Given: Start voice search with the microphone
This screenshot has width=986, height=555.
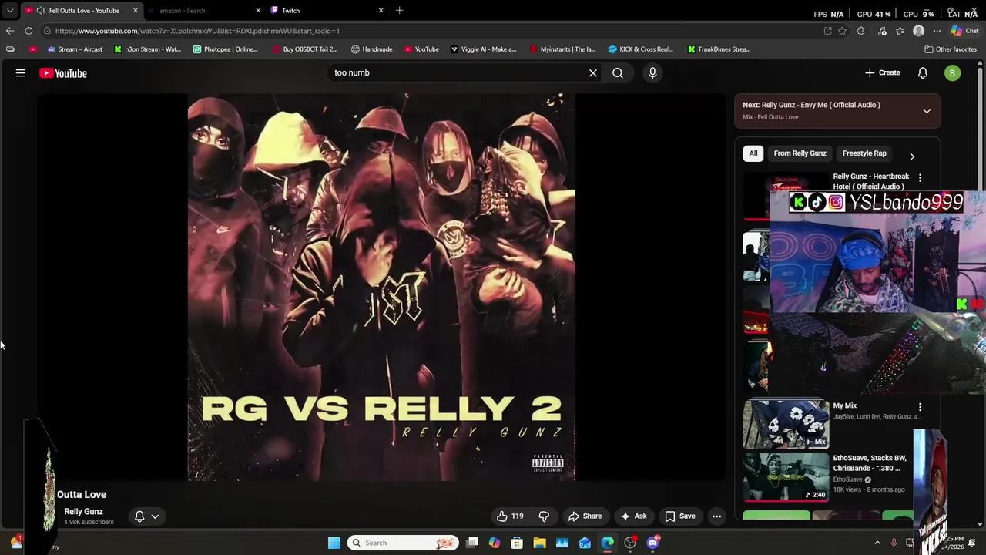Looking at the screenshot, I should (652, 72).
